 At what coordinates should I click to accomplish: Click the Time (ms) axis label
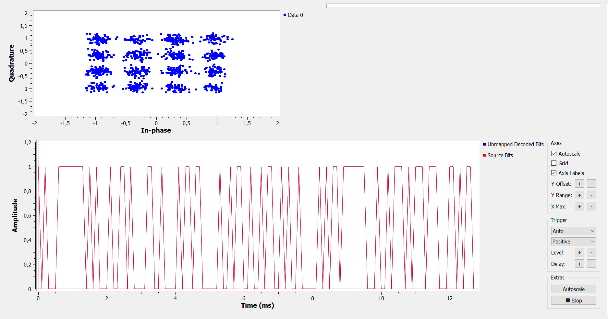coord(258,305)
